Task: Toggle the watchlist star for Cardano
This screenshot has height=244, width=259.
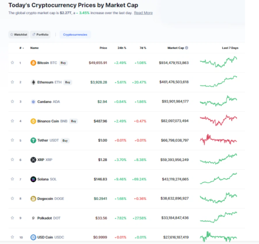Action: [x=12, y=101]
